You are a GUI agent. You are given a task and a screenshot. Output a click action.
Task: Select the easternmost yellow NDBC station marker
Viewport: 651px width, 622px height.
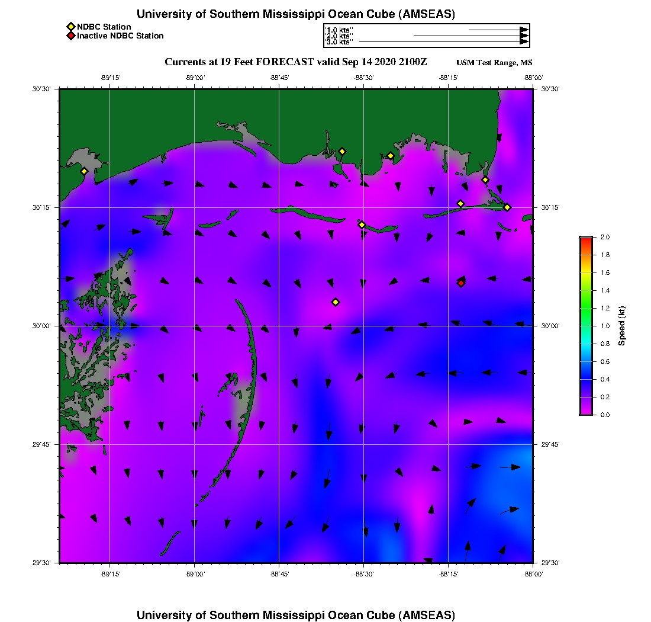click(507, 207)
